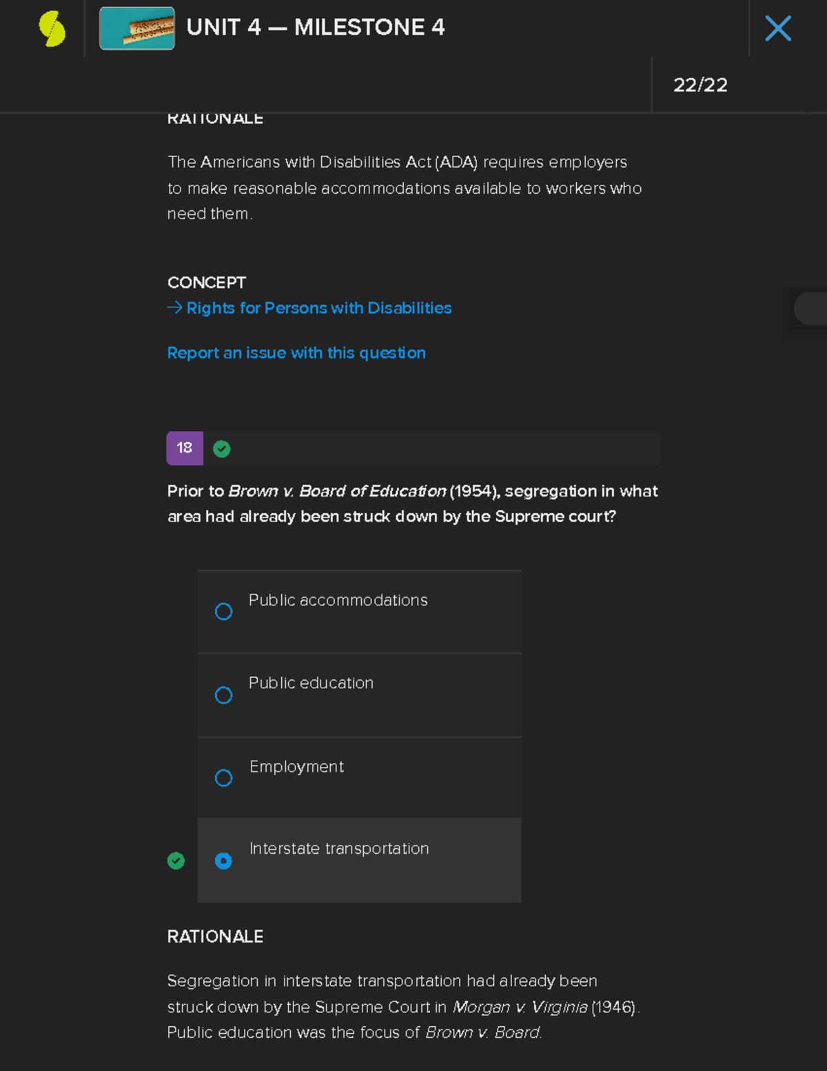Click the RATIONALE heading below the answers

tap(215, 937)
